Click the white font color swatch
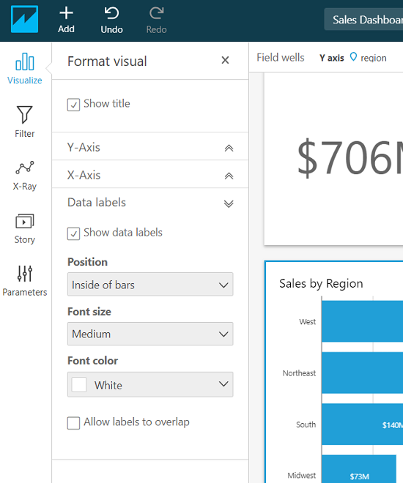403x483 pixels. [79, 385]
